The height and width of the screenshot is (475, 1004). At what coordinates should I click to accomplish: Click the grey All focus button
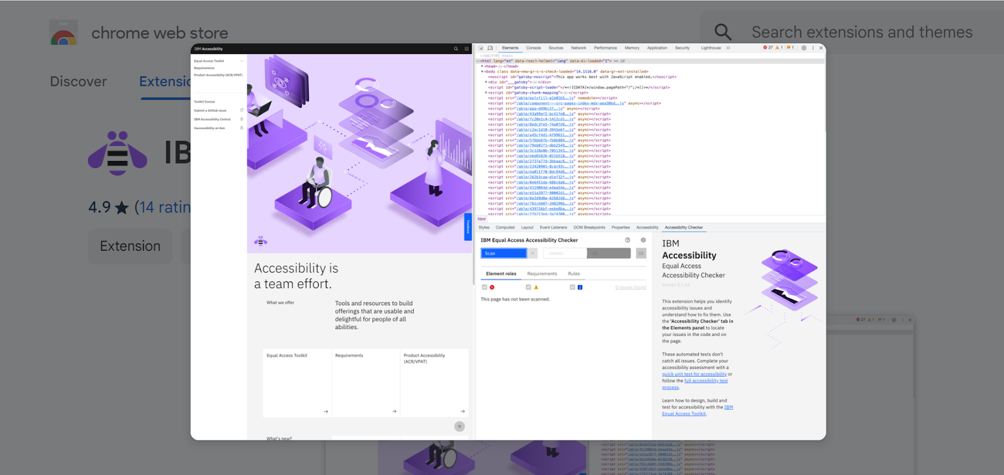coord(609,253)
